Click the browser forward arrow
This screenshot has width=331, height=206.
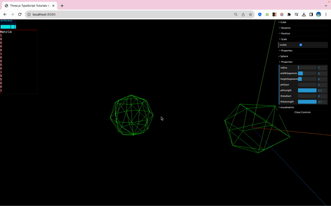[13, 14]
